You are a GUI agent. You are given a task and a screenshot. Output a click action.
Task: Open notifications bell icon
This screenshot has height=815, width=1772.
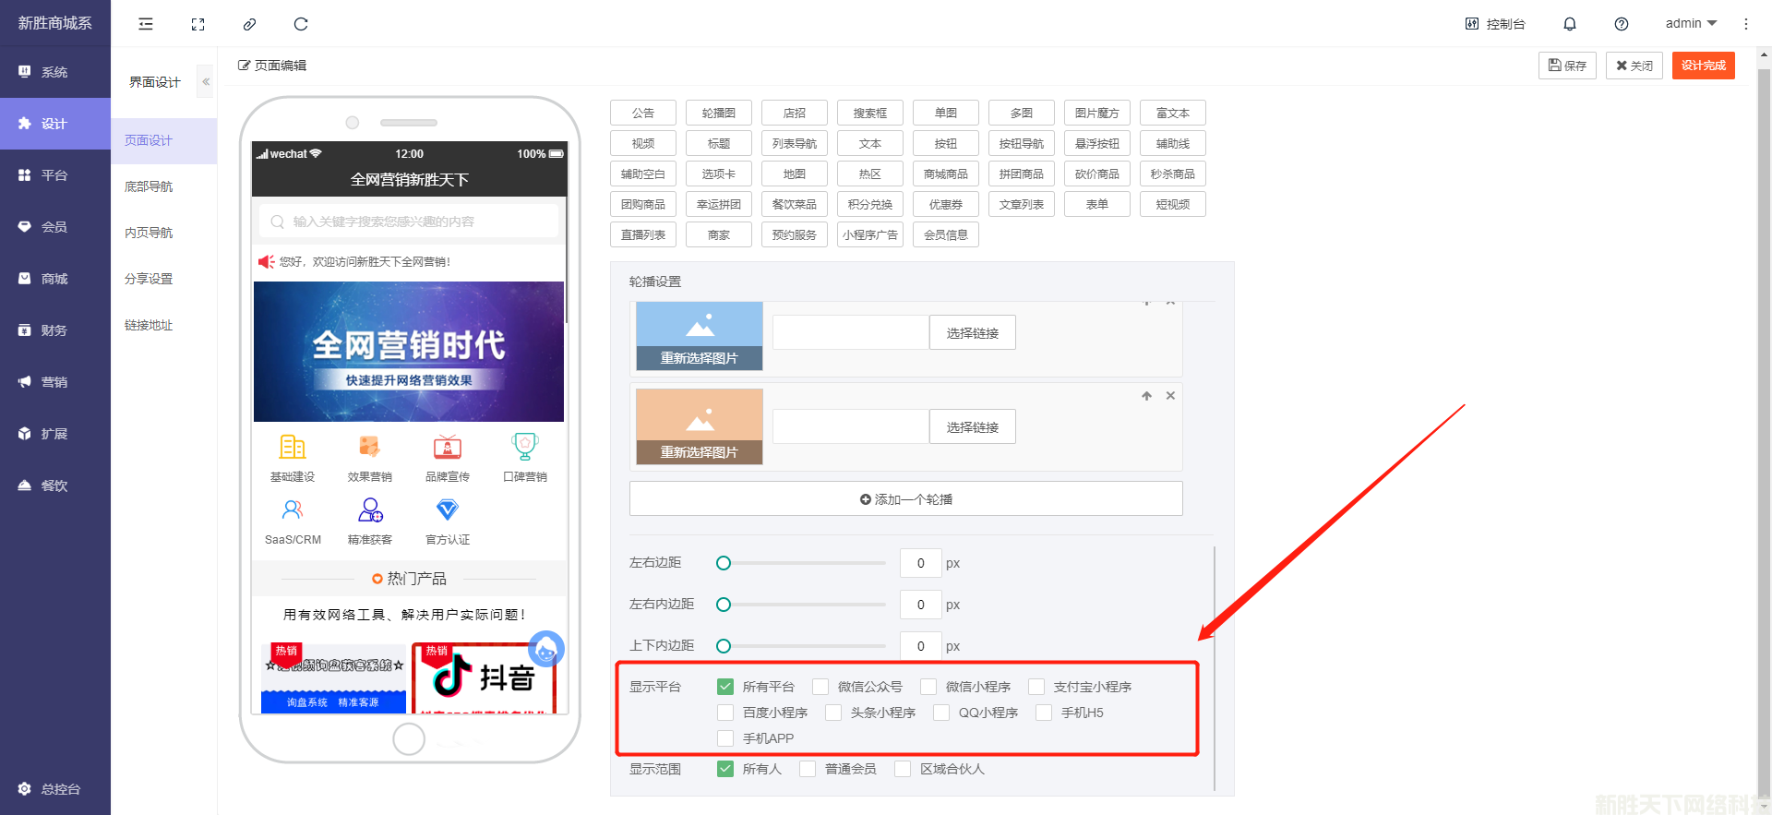(1569, 24)
